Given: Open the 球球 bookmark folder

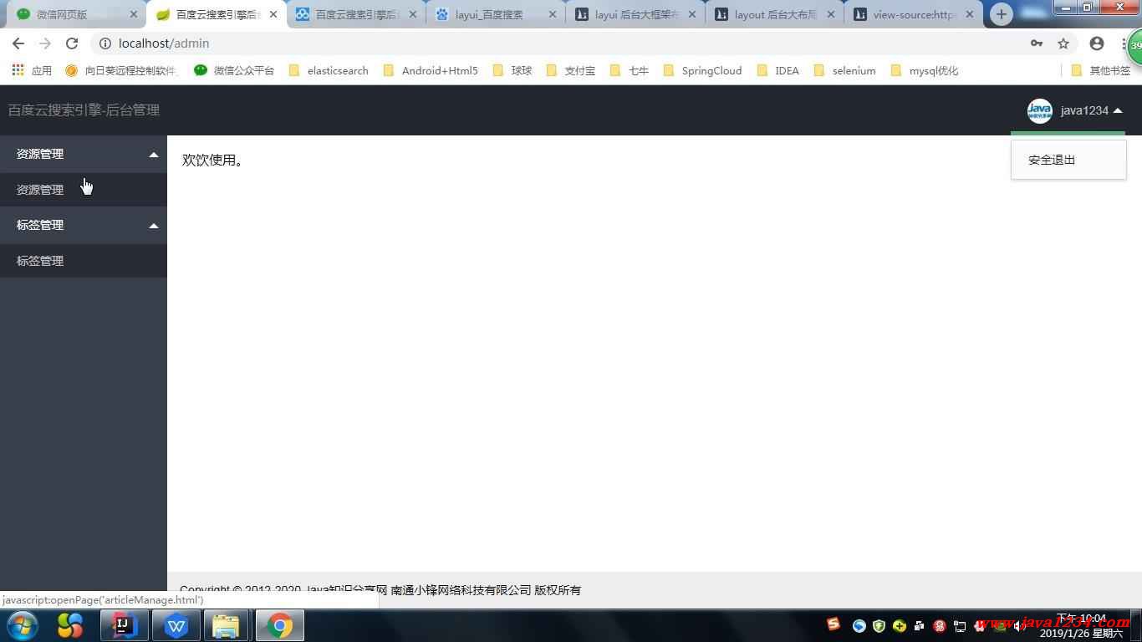Looking at the screenshot, I should click(x=512, y=70).
